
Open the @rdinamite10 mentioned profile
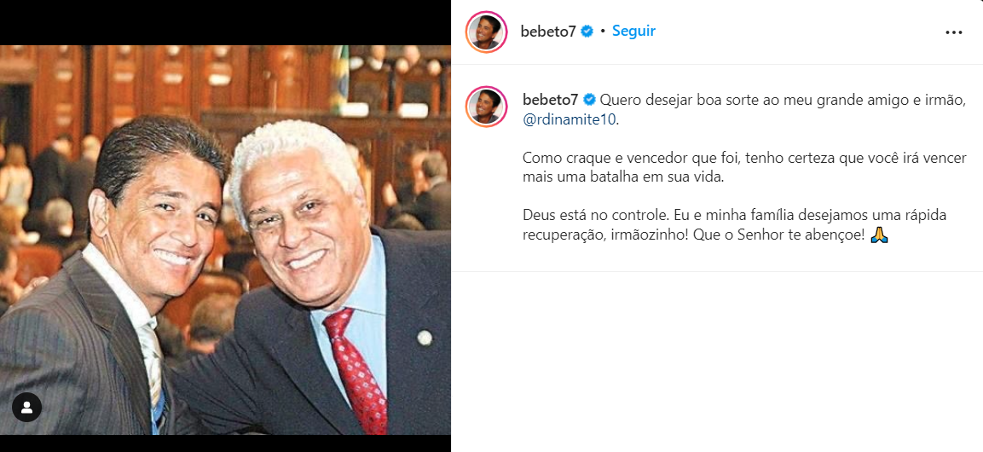[x=570, y=119]
